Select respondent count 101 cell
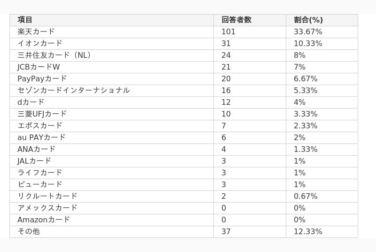376x252 pixels. [228, 31]
